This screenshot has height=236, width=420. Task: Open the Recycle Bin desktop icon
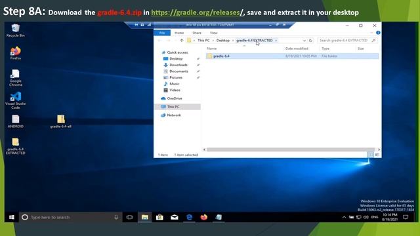point(16,30)
